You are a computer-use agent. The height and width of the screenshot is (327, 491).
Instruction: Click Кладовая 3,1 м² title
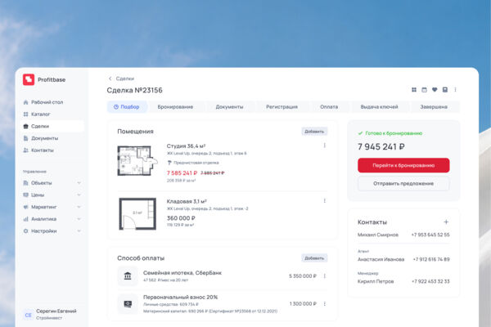pyautogui.click(x=187, y=201)
